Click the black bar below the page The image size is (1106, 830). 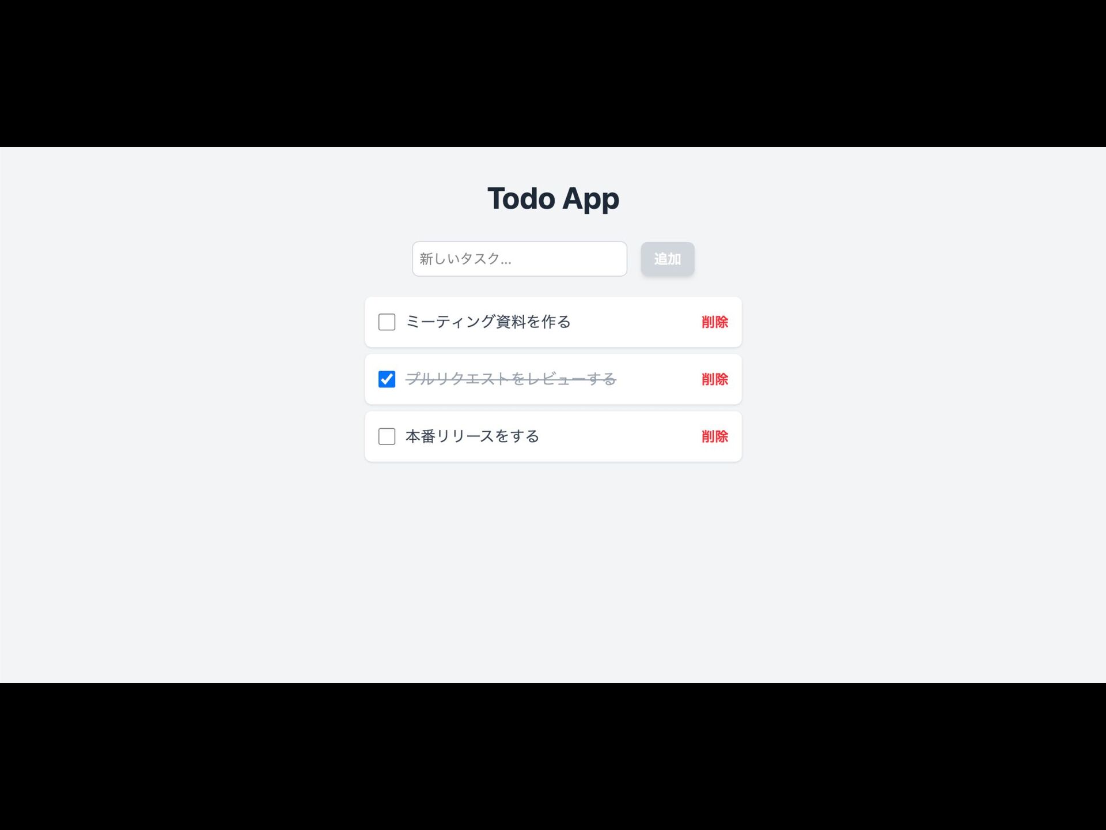(553, 756)
